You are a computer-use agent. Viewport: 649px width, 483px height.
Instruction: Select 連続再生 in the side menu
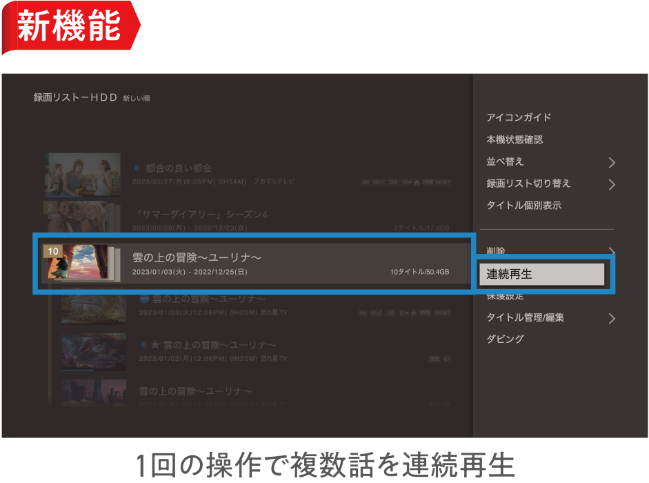(541, 274)
